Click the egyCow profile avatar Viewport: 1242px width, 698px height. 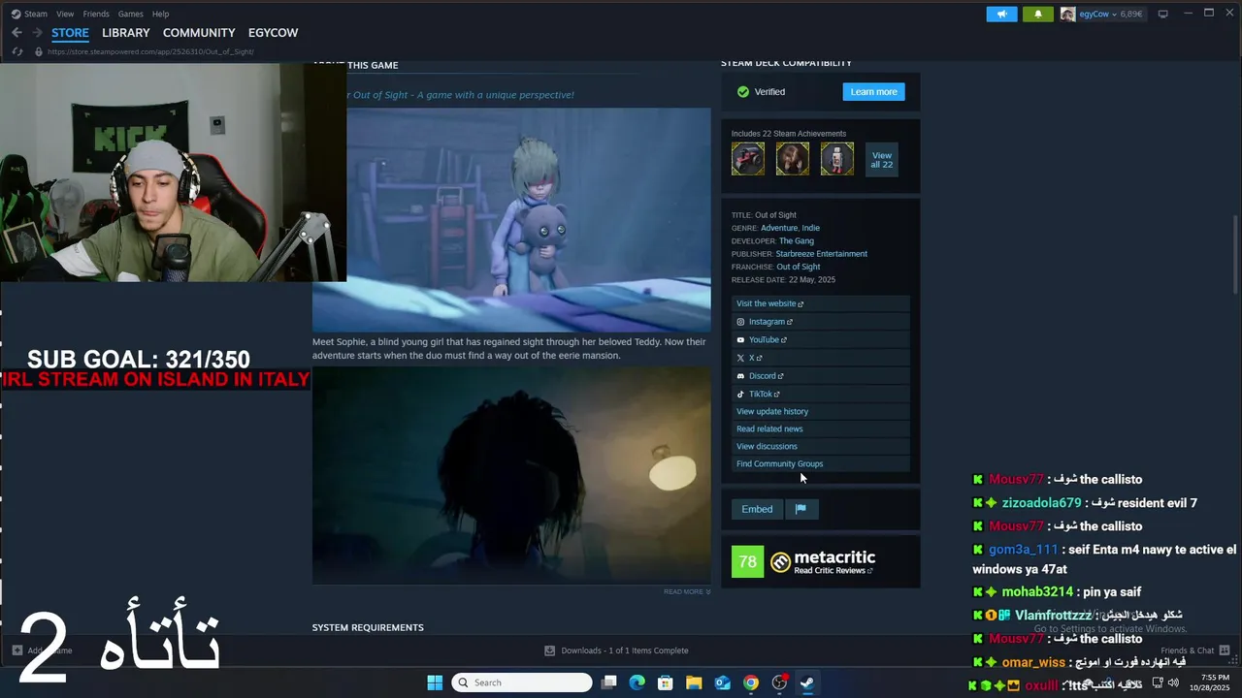1067,14
